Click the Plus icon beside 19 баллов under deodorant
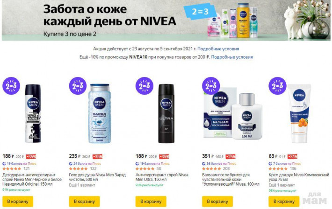This screenshot has height=209, width=332. (x=4, y=164)
